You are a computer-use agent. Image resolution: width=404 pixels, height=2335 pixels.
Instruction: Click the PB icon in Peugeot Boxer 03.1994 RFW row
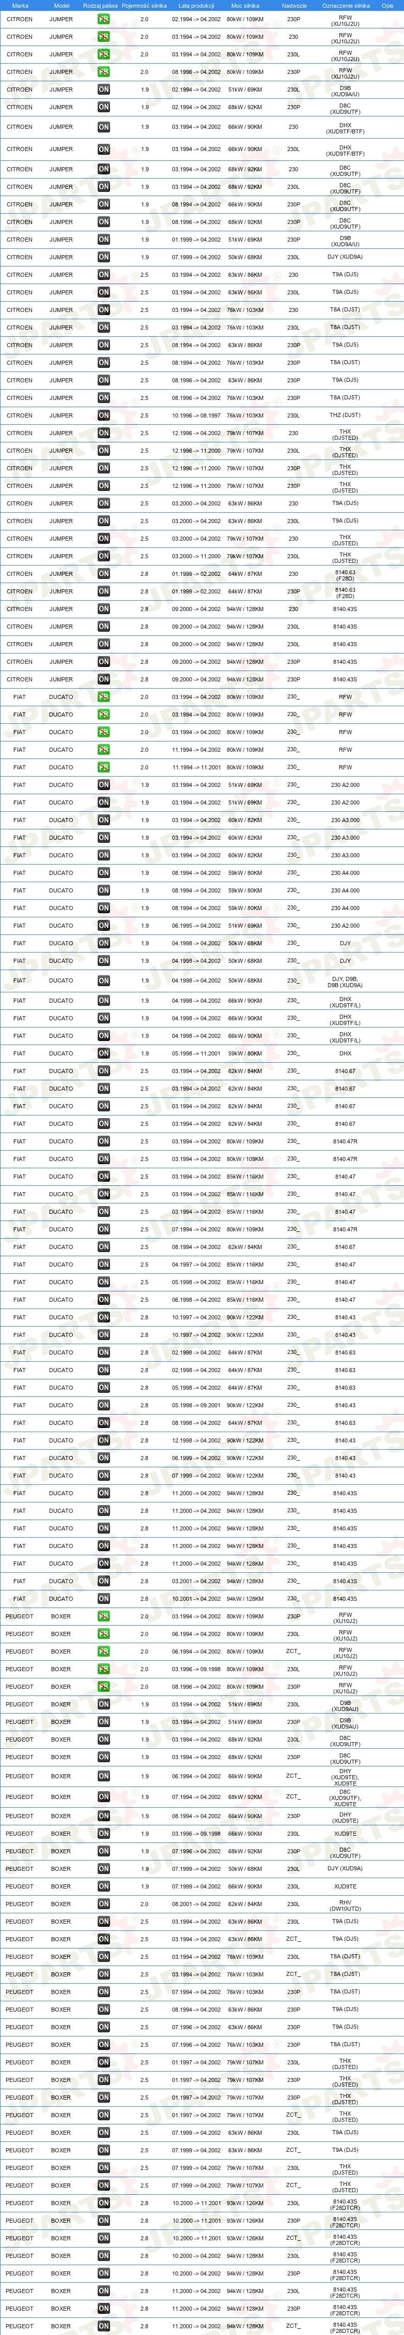coord(103,1616)
